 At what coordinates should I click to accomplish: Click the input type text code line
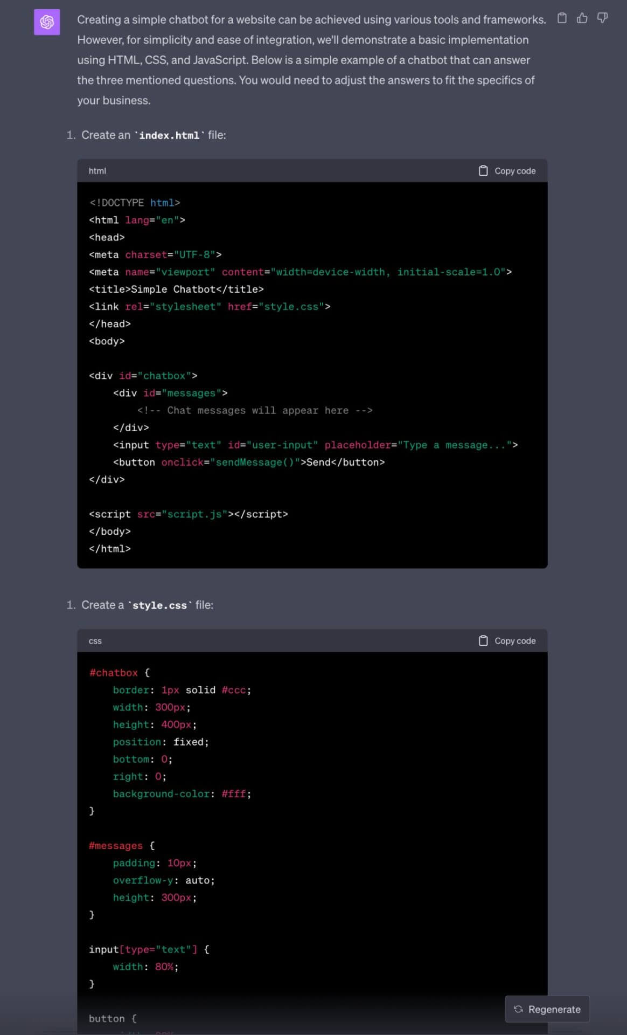tap(316, 445)
